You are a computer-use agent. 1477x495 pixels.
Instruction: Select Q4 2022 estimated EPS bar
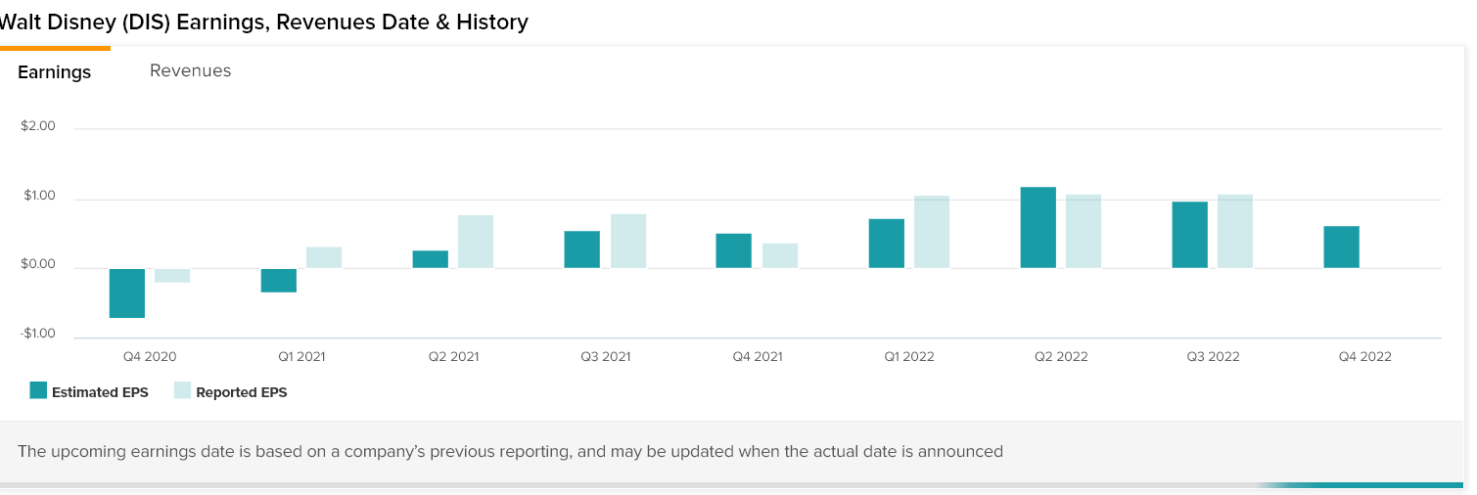[1342, 247]
